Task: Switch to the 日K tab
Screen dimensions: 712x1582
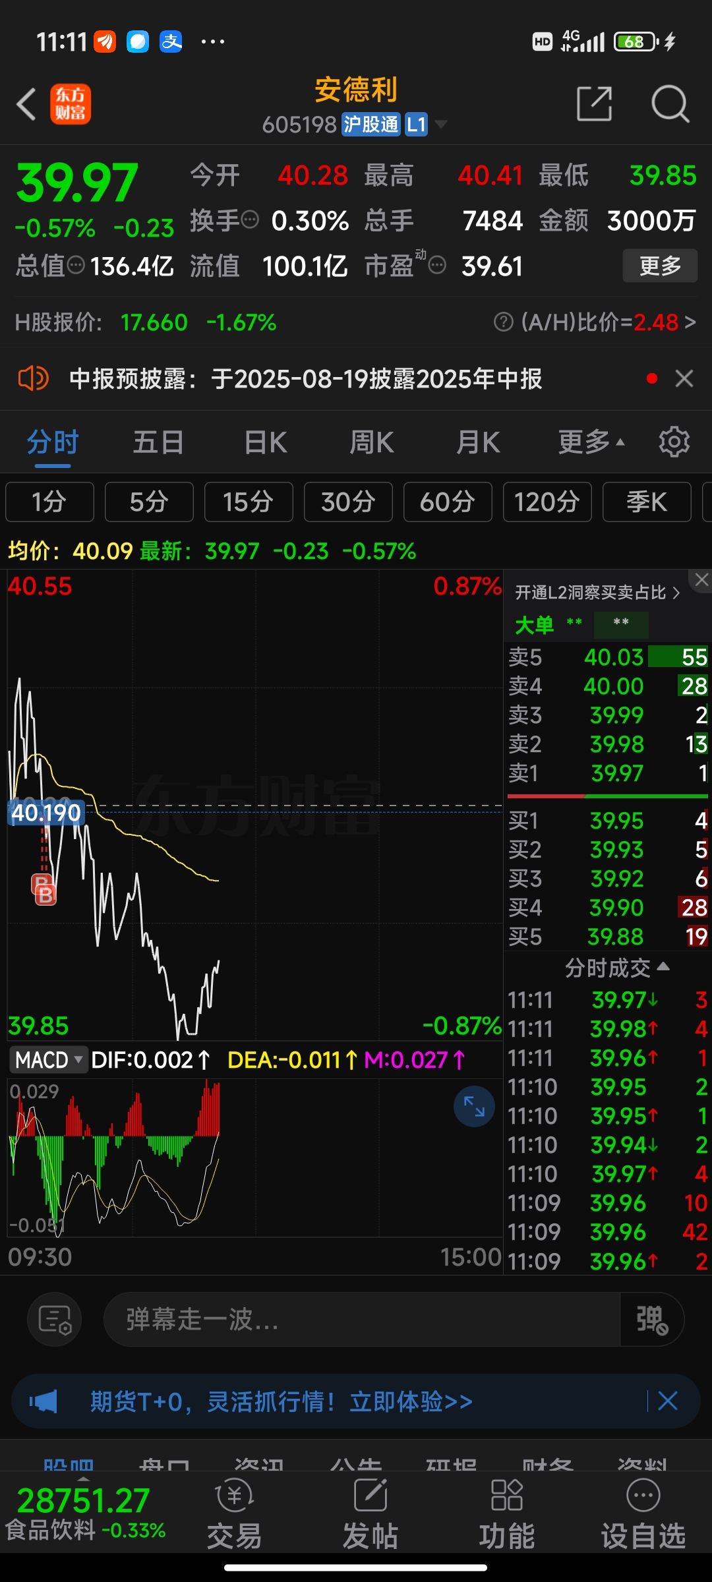Action: [265, 442]
